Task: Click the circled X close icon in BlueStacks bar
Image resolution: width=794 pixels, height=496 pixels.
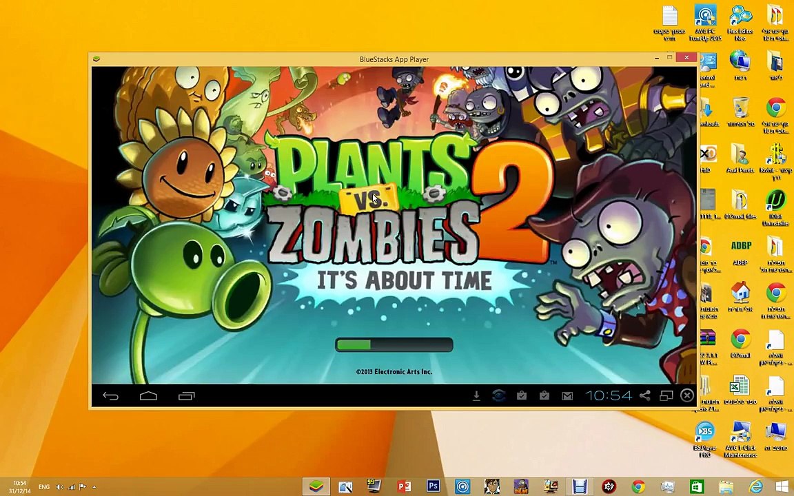Action: click(687, 395)
